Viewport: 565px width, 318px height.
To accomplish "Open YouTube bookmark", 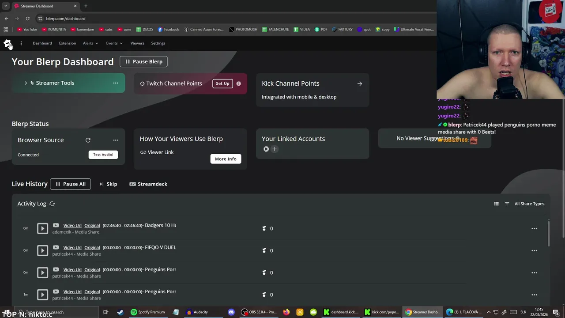I will click(26, 30).
